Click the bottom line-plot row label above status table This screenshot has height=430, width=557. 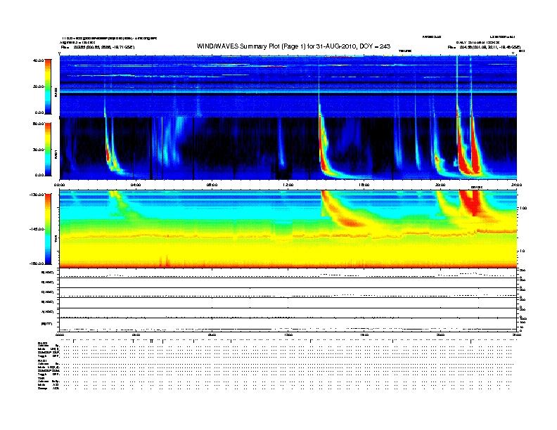[46, 324]
